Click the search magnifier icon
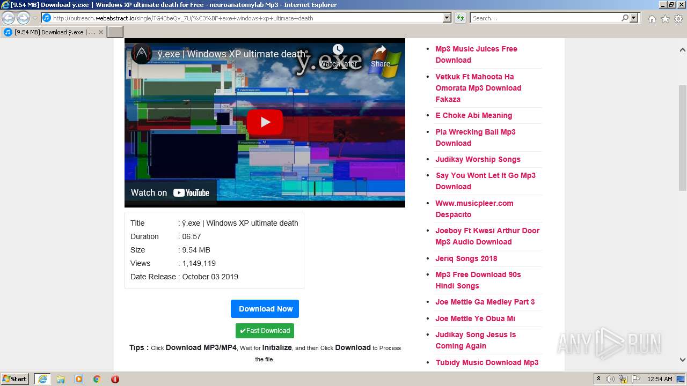The width and height of the screenshot is (687, 386). pyautogui.click(x=625, y=18)
